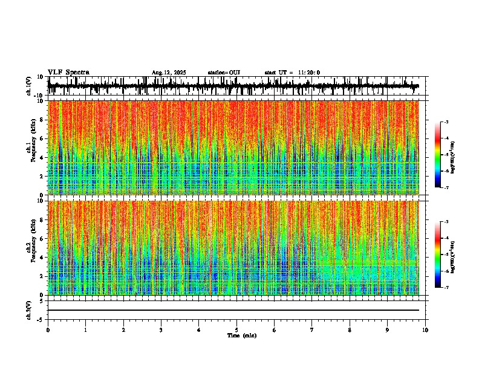Click the "ch.1(V)" waveform axis label
The width and height of the screenshot is (479, 370).
[x=29, y=86]
